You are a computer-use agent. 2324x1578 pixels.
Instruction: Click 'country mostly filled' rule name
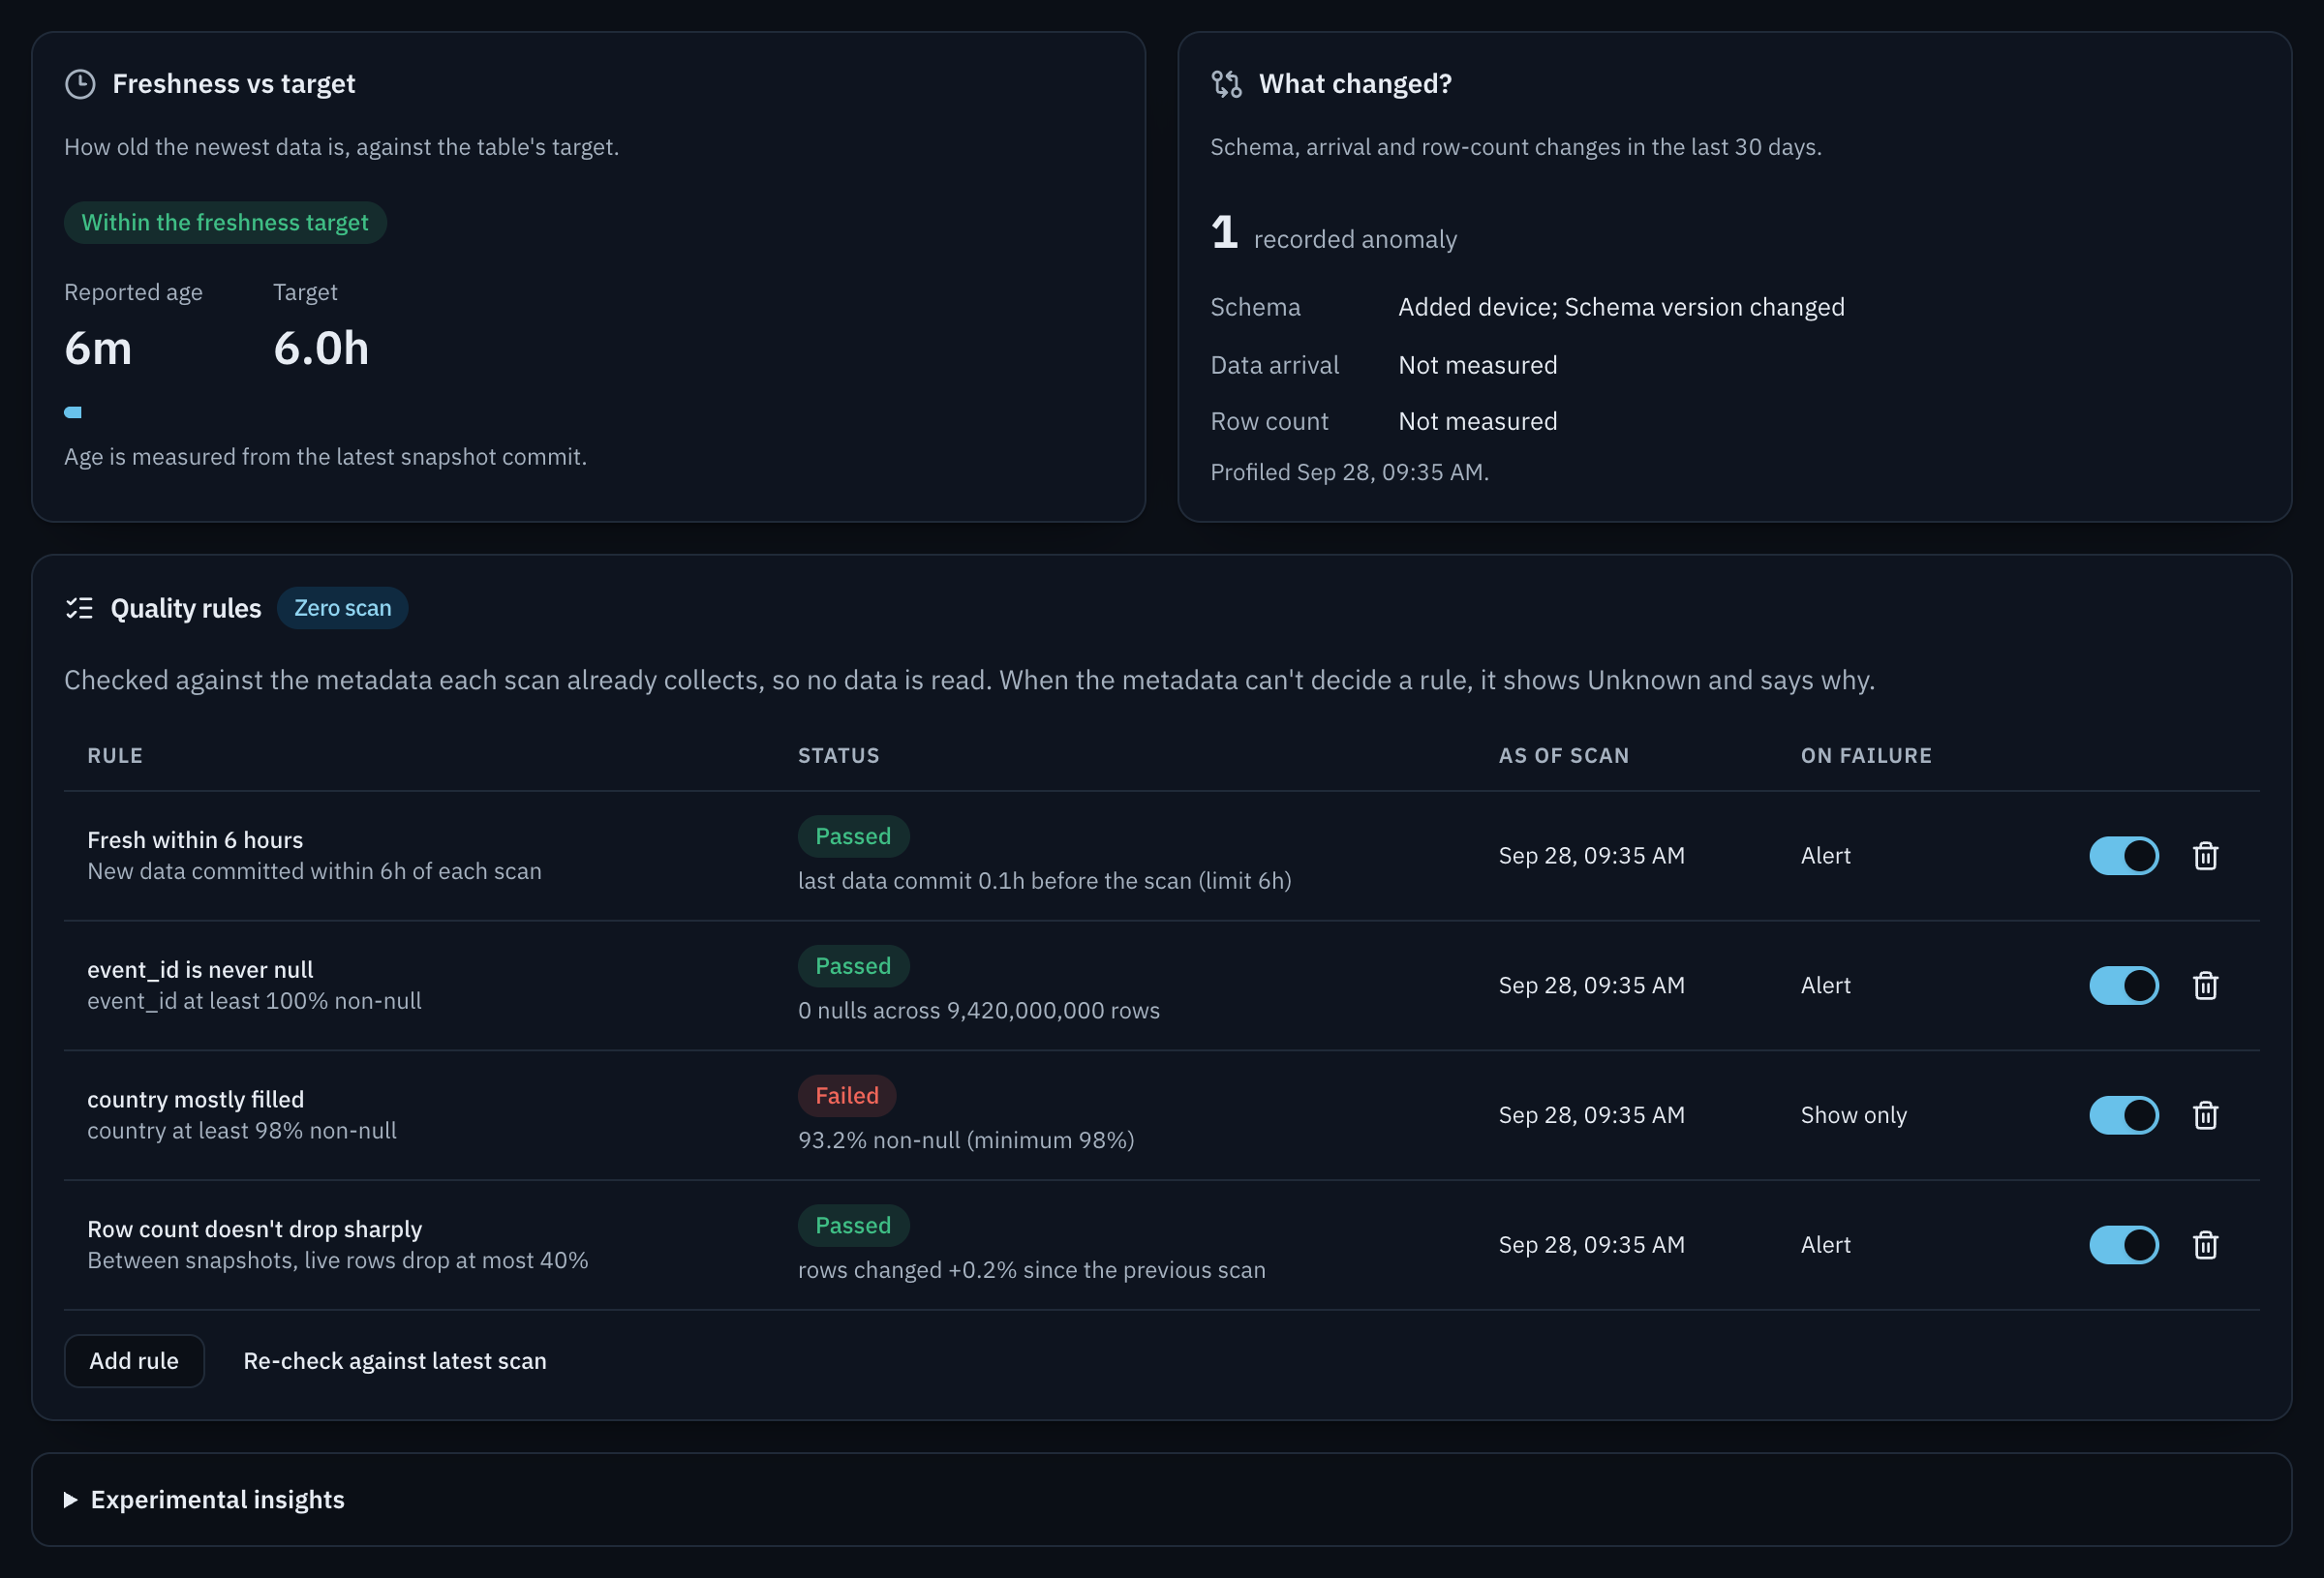click(196, 1099)
